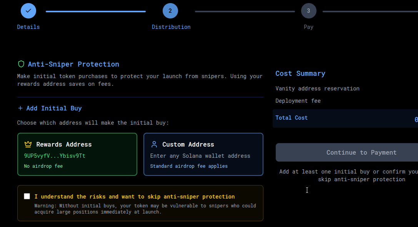418x227 pixels.
Task: Click 'Choose which address will make the initial buy' text
Action: tap(93, 123)
